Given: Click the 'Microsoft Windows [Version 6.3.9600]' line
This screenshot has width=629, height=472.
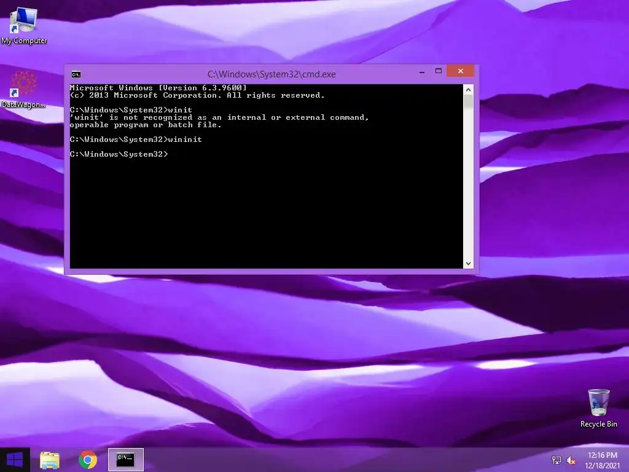Looking at the screenshot, I should pos(158,87).
